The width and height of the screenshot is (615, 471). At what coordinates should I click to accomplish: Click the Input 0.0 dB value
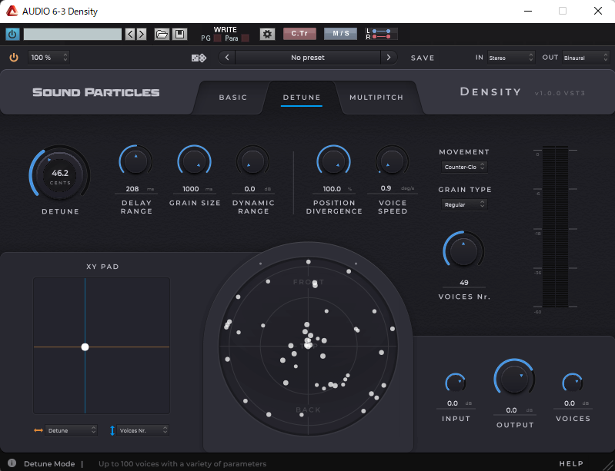tap(453, 403)
